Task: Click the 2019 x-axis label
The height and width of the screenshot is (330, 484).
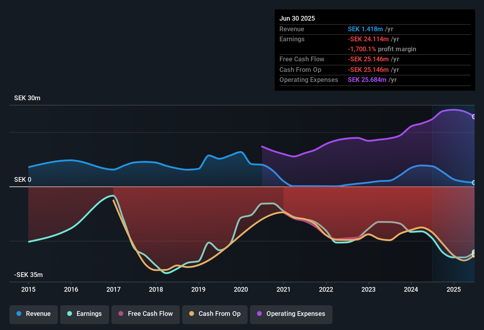Action: pos(198,289)
